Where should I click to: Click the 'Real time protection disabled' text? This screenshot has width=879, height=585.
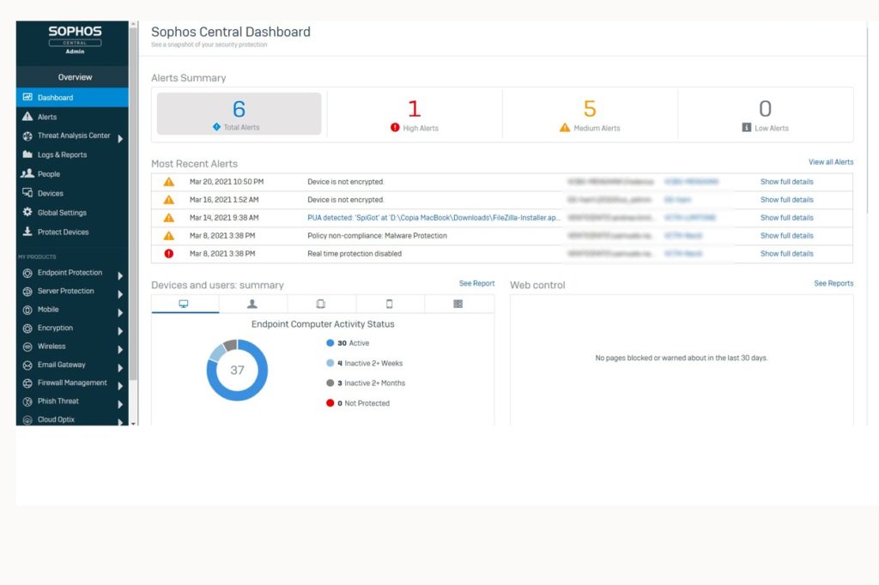coord(355,253)
